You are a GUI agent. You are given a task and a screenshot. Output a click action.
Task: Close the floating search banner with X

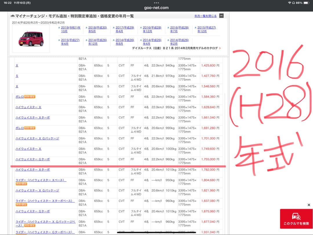(x=309, y=205)
